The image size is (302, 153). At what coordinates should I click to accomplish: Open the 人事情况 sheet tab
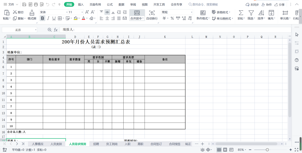(37, 144)
